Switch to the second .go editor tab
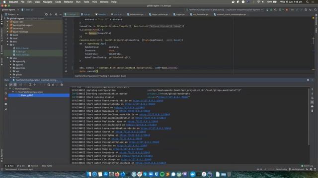Image resolution: width=318 pixels, height=178 pixels. click(x=85, y=14)
